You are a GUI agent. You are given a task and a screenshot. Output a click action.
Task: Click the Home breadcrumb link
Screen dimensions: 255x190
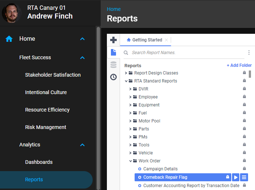coord(113,9)
